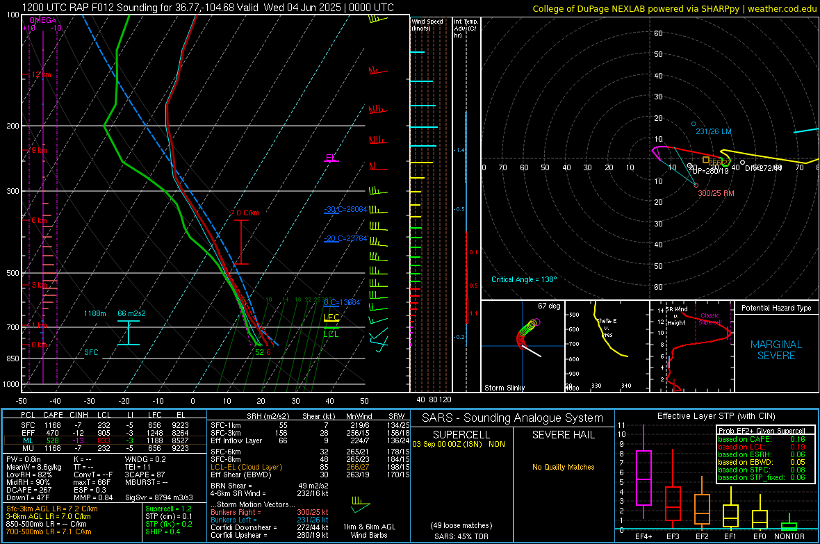Click the 'Wind Speed (knots)' panel header

[427, 25]
